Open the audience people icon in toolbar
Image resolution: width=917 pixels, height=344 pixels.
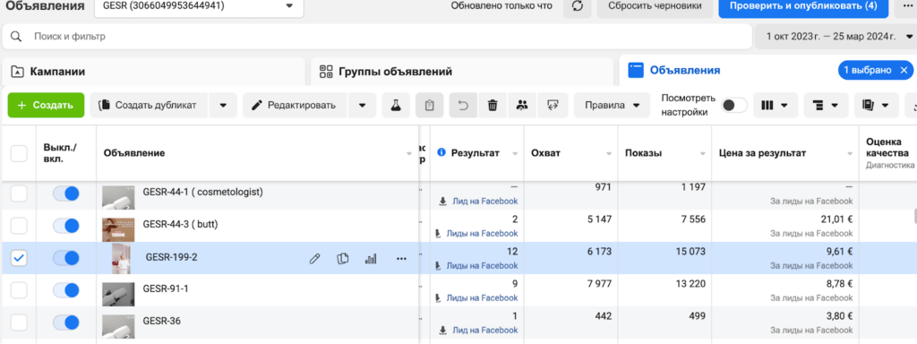point(522,106)
